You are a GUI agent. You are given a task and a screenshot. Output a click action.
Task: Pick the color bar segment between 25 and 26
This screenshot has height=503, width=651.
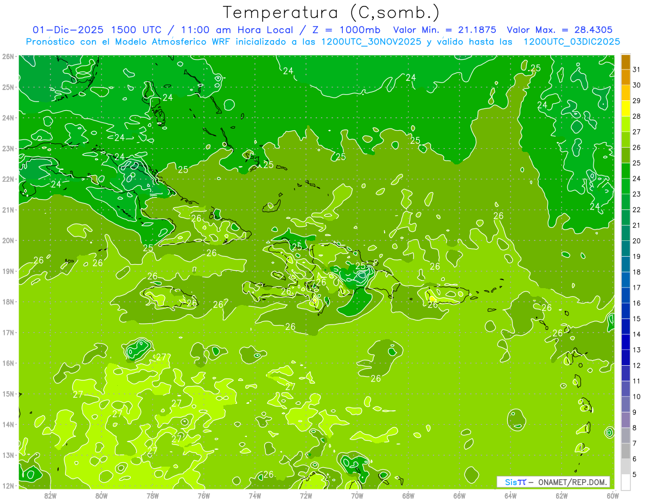coord(626,155)
